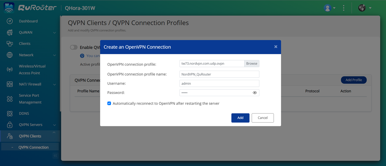Click the QVPN Servers lock icon
This screenshot has height=166, width=386.
[x=10, y=125]
